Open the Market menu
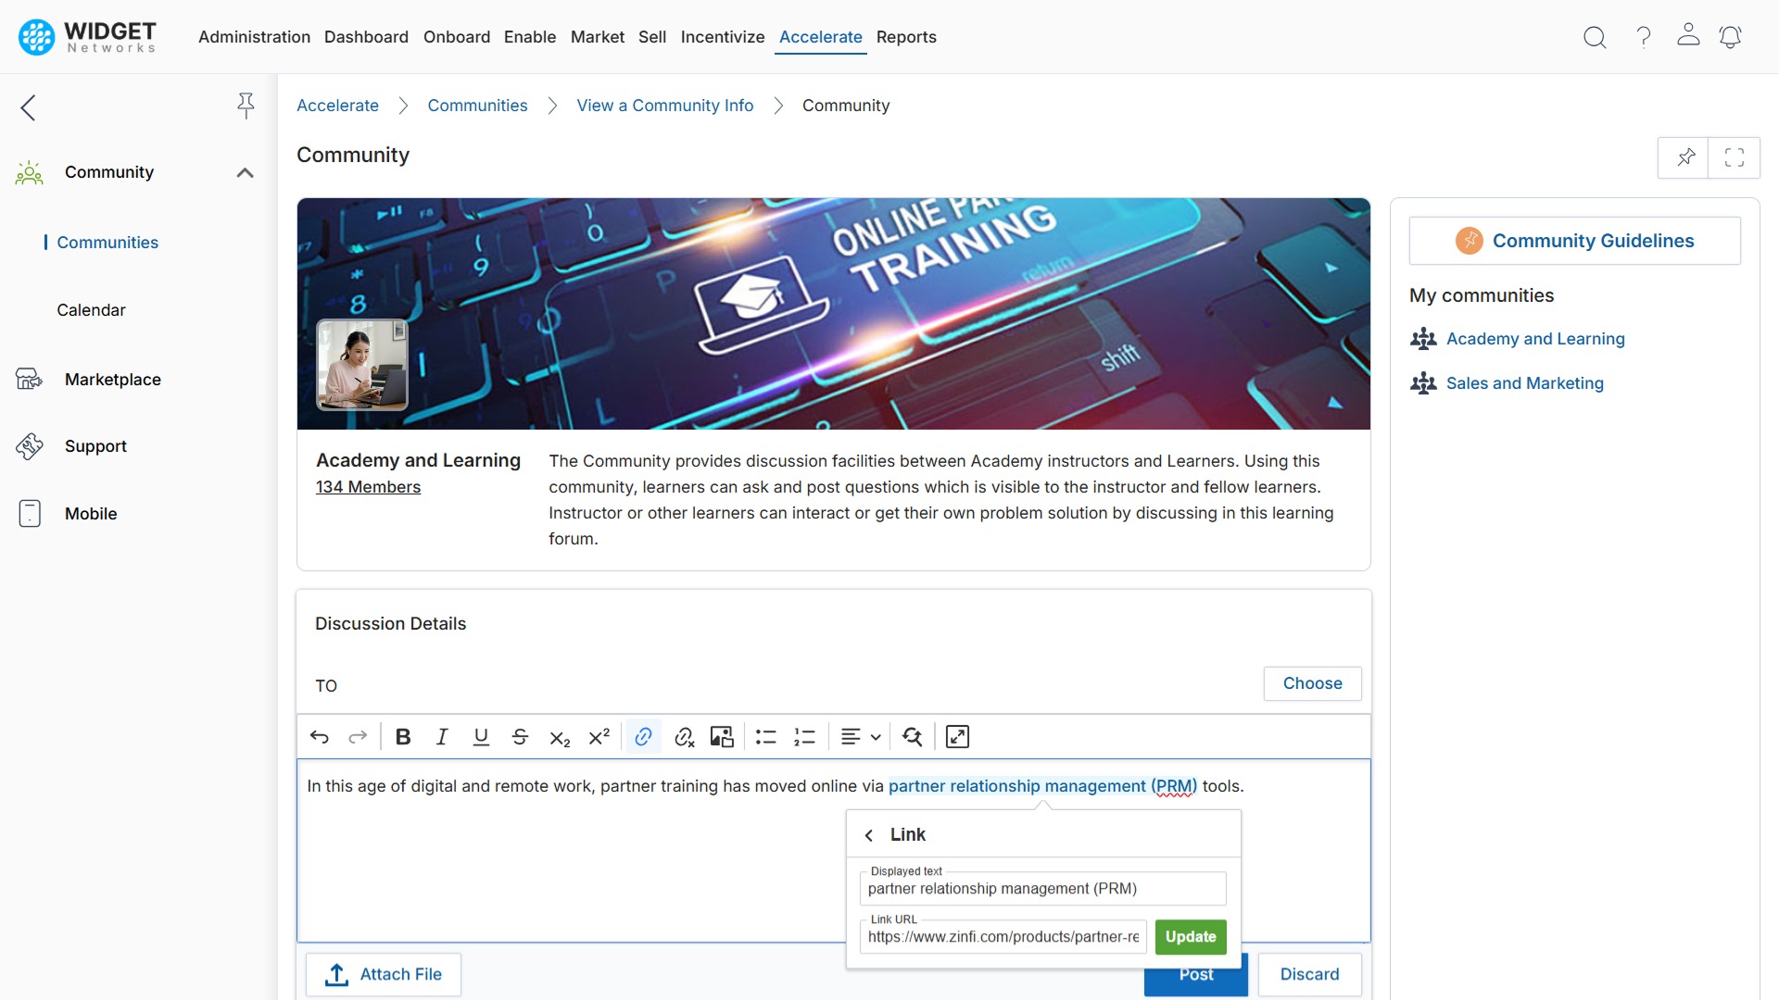The width and height of the screenshot is (1779, 1000). pyautogui.click(x=598, y=37)
